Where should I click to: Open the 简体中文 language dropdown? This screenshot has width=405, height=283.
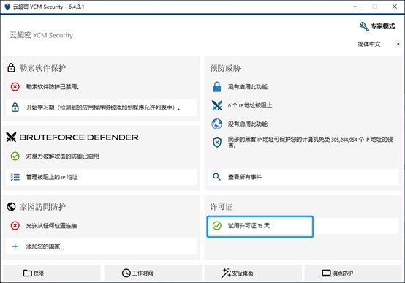click(379, 44)
